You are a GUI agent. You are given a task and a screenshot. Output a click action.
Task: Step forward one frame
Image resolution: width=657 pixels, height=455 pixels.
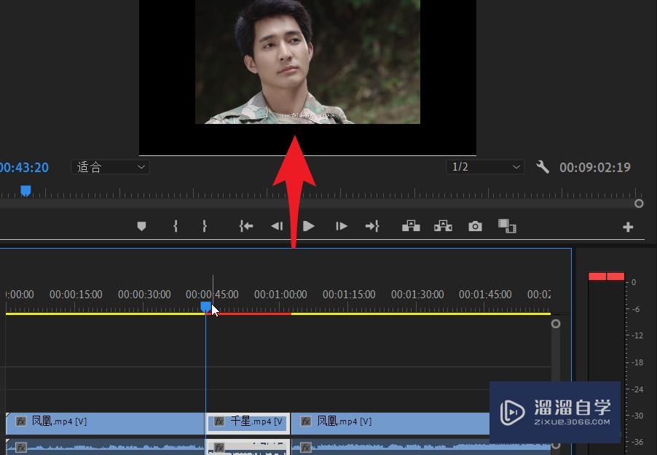coord(342,227)
